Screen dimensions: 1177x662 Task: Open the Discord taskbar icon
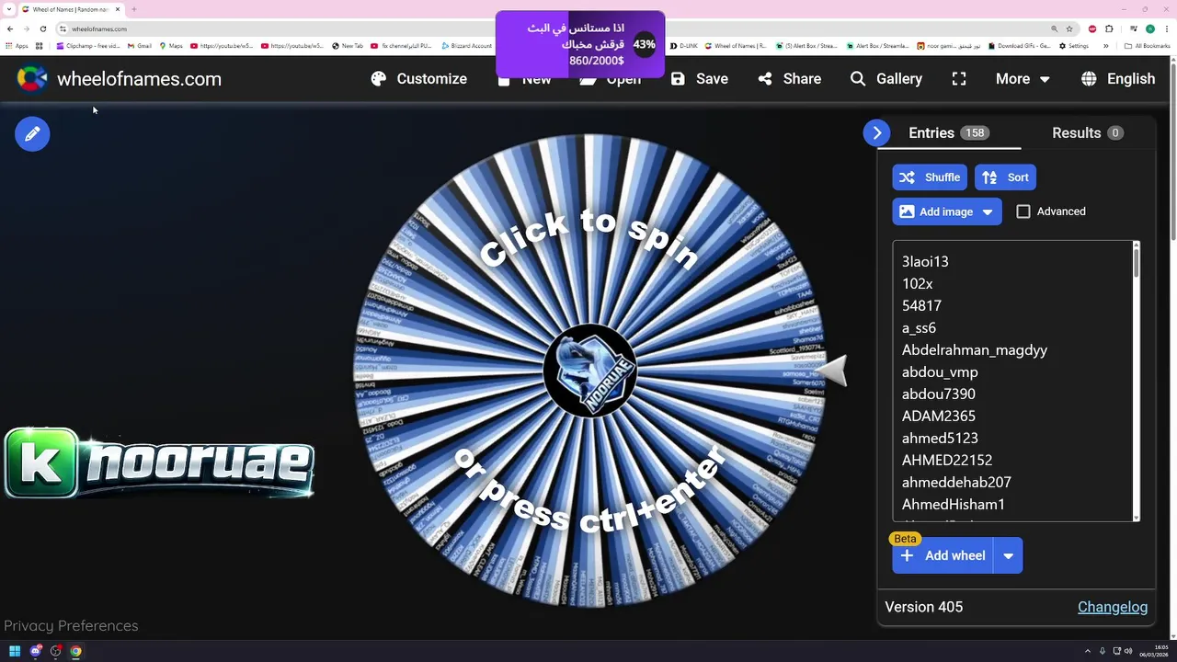[35, 651]
